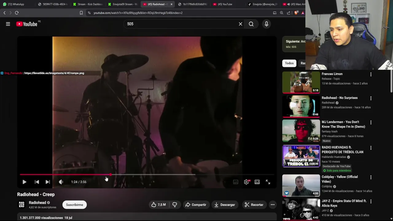Seek on the video progress bar

click(x=147, y=175)
